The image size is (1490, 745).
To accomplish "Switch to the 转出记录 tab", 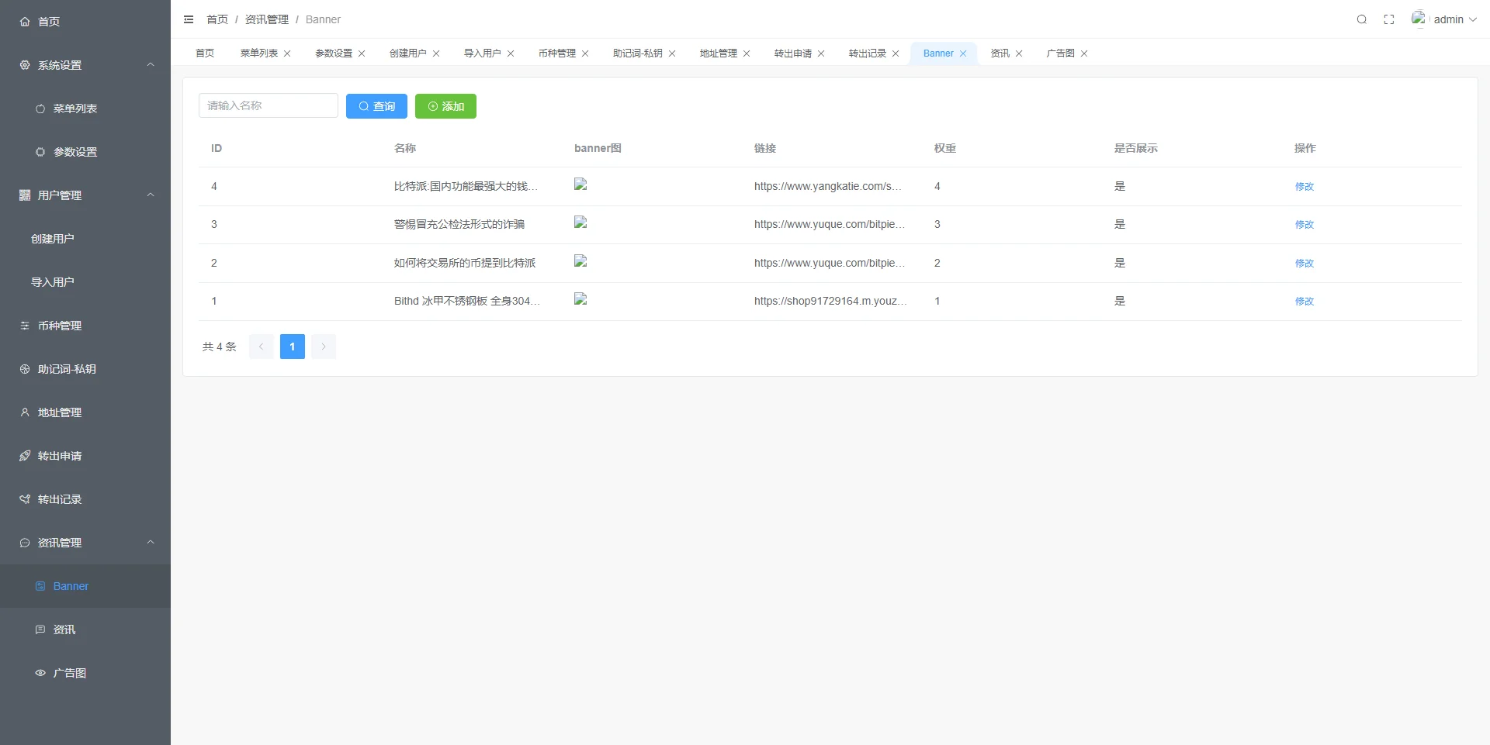I will click(867, 53).
